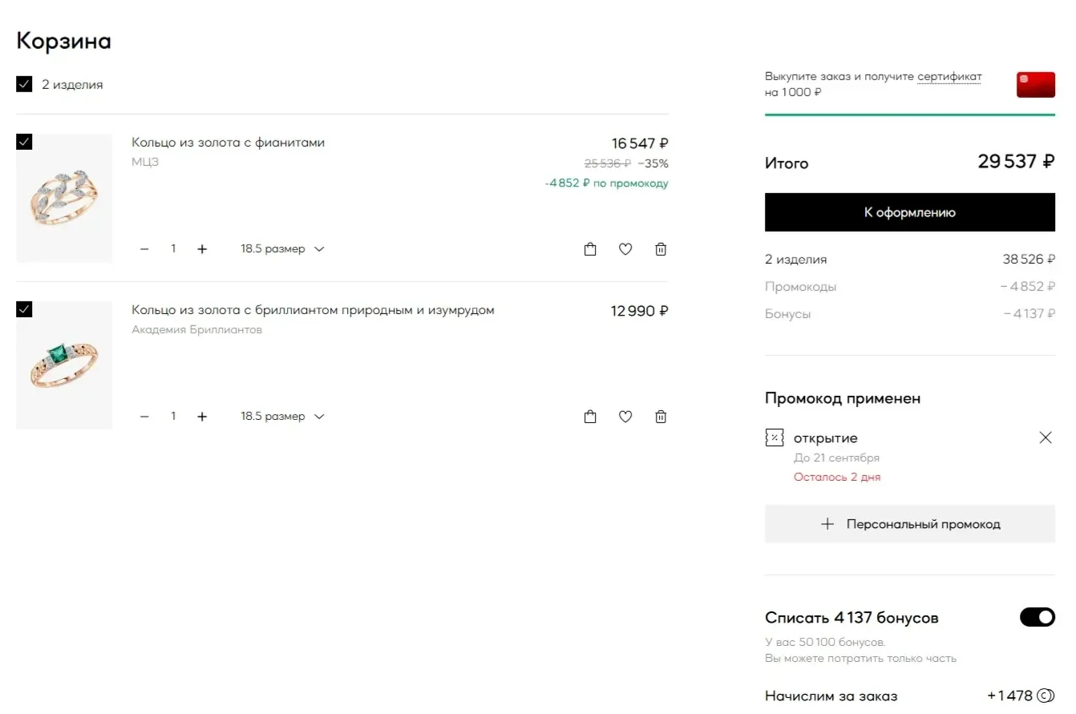Click the '12 990 ₽' emerald ring price
Image resolution: width=1076 pixels, height=714 pixels.
(x=640, y=311)
